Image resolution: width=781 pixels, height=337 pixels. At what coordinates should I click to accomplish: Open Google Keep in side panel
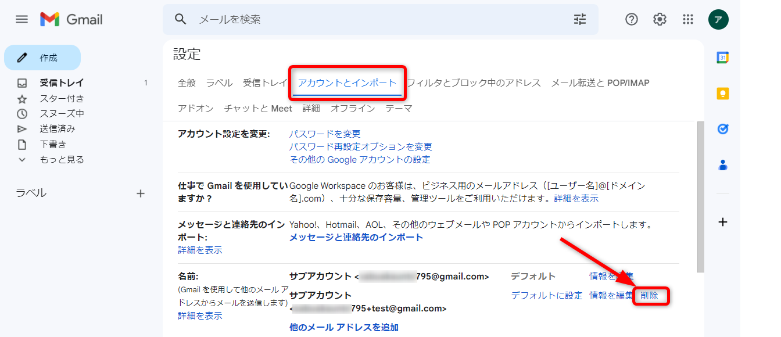point(723,94)
